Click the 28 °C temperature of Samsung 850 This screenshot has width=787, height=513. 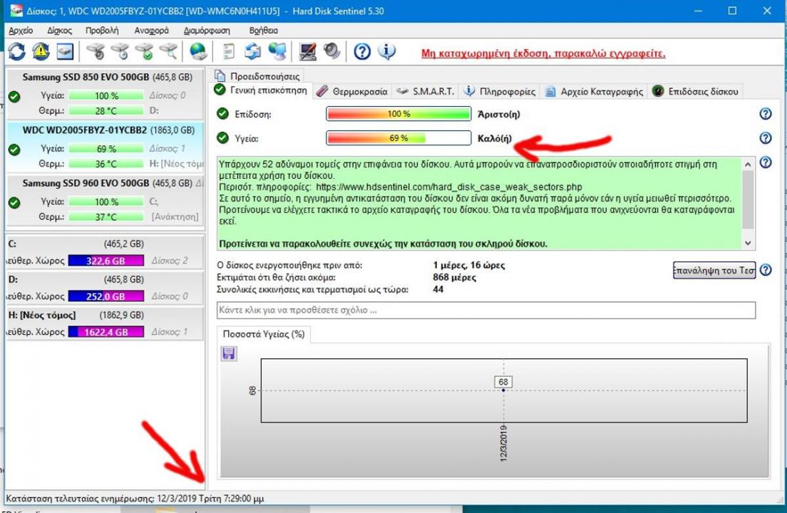tap(106, 111)
